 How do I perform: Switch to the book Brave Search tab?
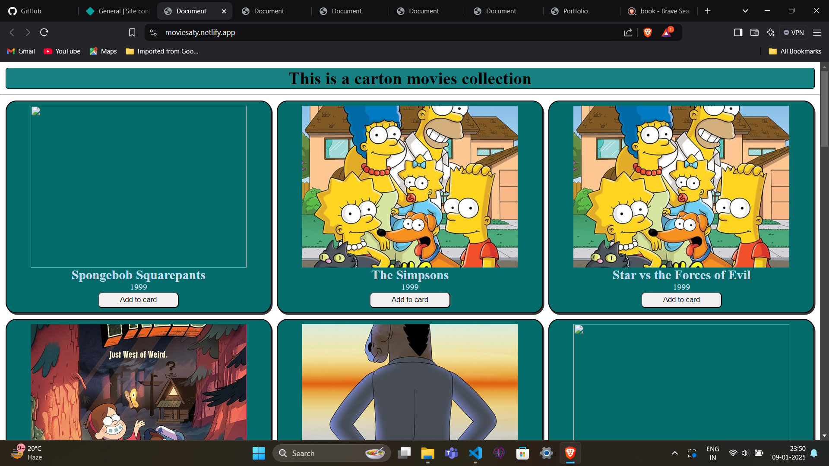[x=660, y=11]
